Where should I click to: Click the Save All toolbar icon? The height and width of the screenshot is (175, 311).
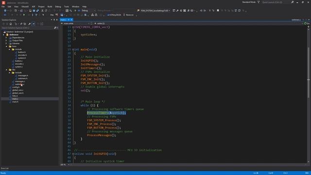pos(37,11)
